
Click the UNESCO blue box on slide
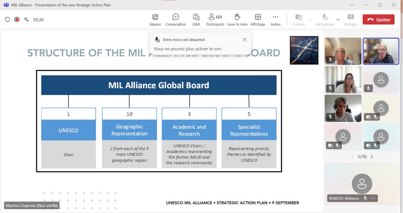click(69, 130)
